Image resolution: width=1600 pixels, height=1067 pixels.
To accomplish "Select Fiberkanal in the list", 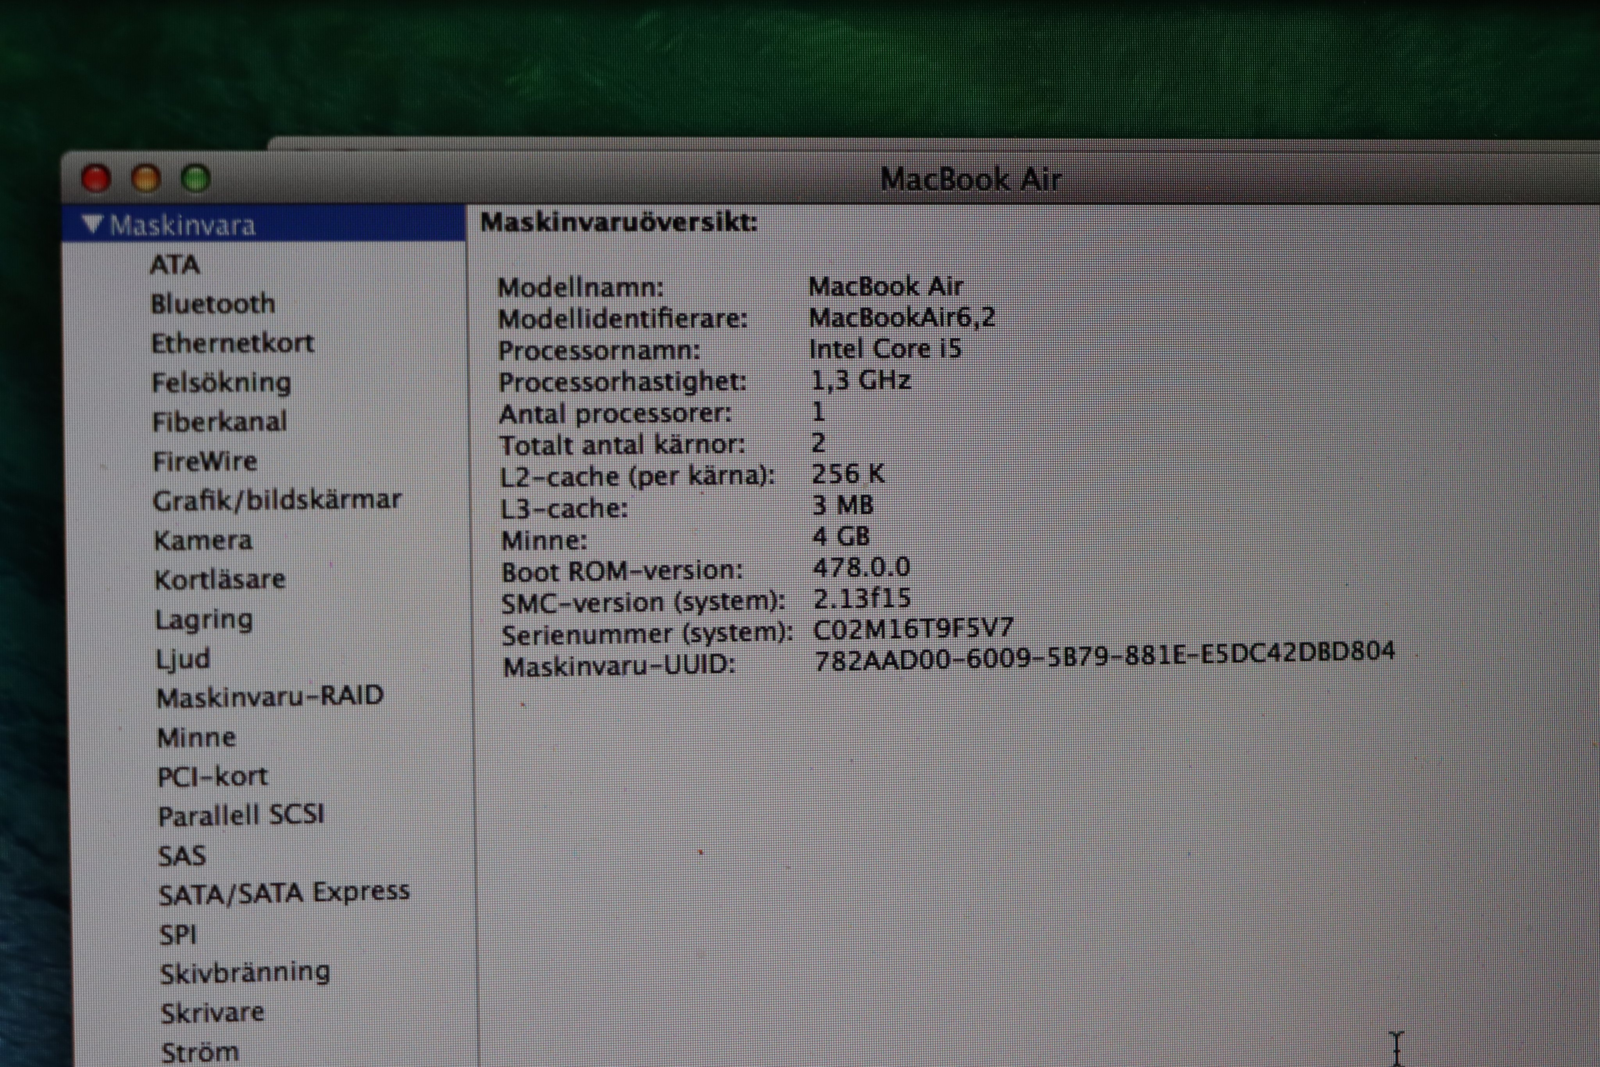I will click(220, 422).
